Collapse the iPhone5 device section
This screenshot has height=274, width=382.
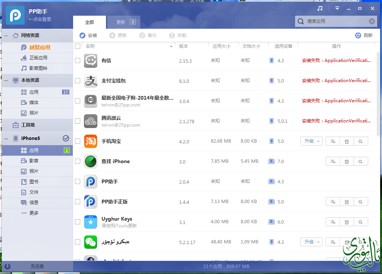(x=6, y=139)
